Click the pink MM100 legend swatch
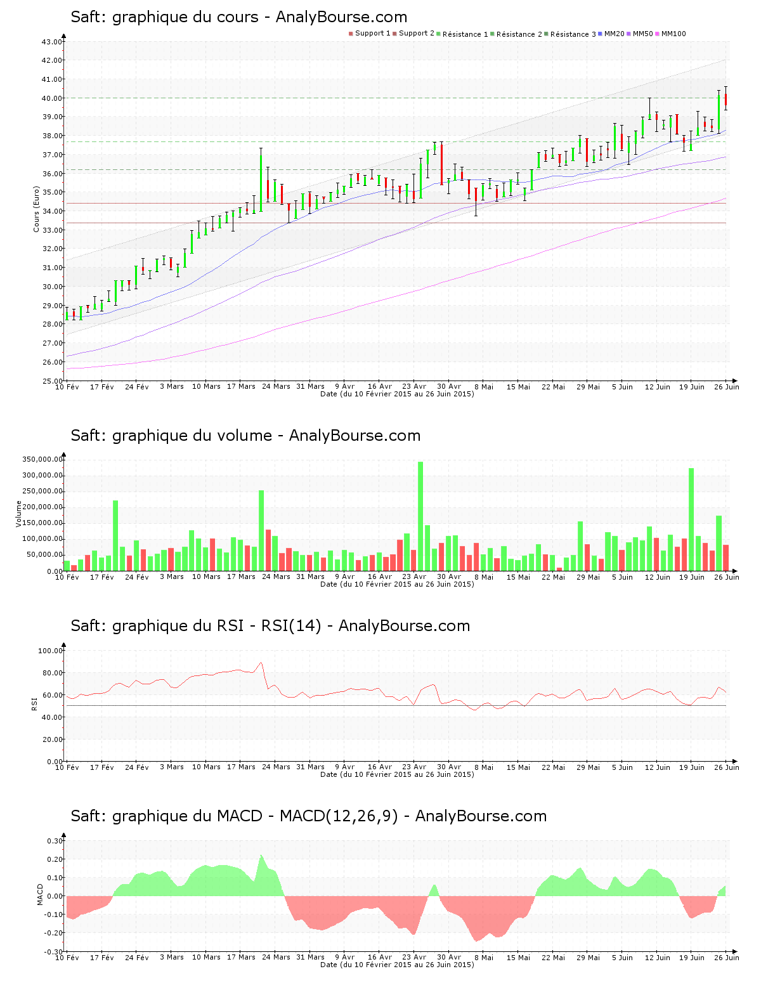The height and width of the screenshot is (983, 761). (x=657, y=34)
